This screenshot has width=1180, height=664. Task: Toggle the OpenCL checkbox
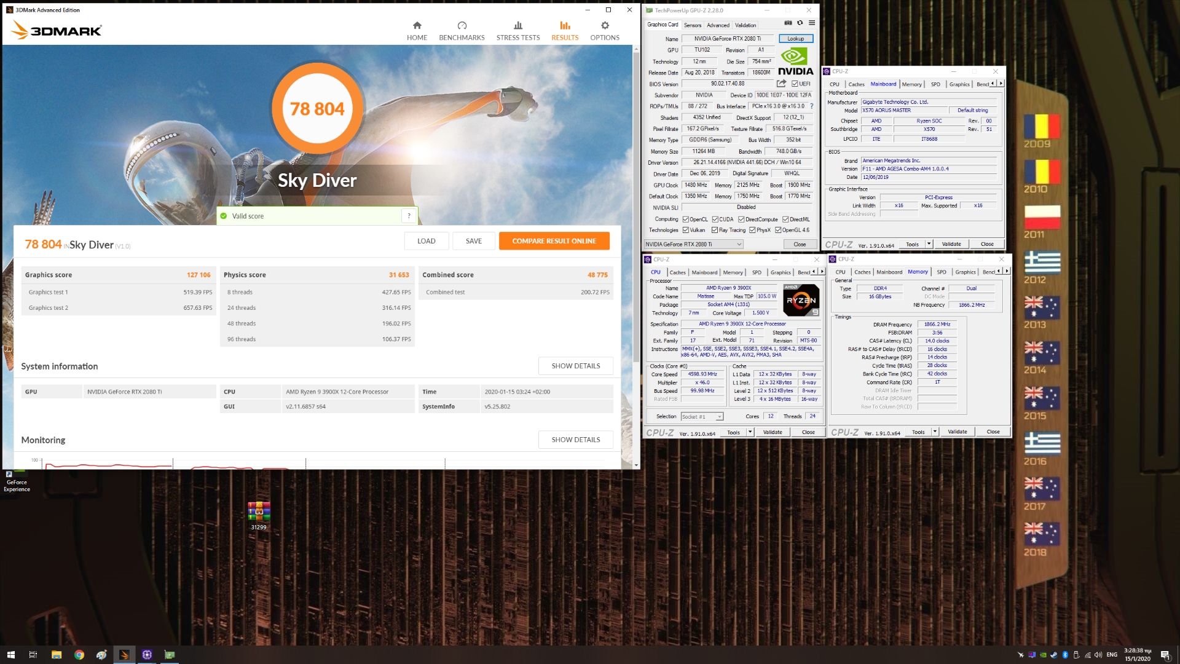click(685, 219)
